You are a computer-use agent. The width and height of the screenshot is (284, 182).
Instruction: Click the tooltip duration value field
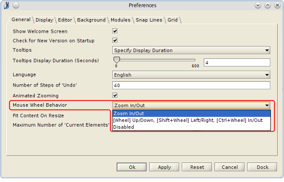(x=237, y=63)
